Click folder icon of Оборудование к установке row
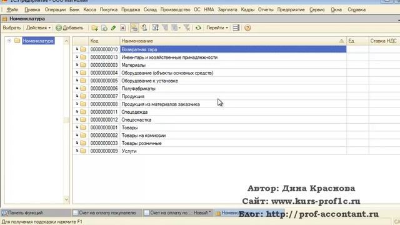The image size is (400, 225). [x=83, y=81]
